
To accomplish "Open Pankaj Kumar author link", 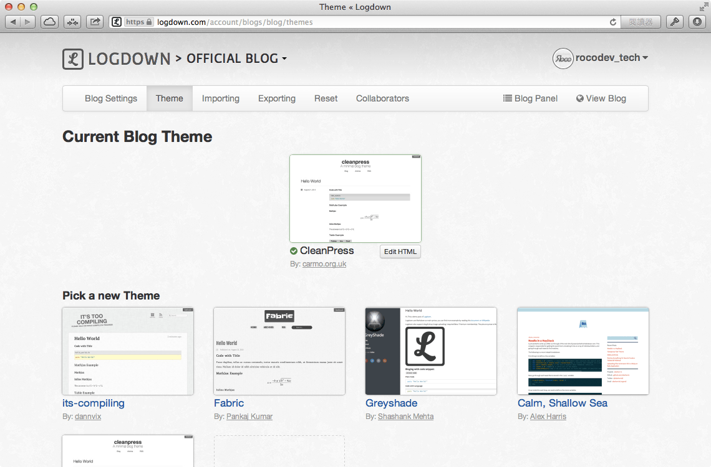I will coord(249,417).
